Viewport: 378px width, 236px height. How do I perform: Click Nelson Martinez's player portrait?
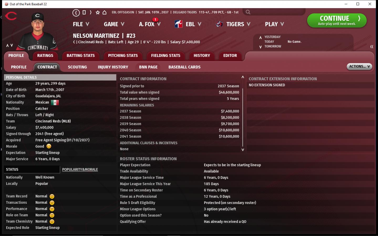coord(38,32)
